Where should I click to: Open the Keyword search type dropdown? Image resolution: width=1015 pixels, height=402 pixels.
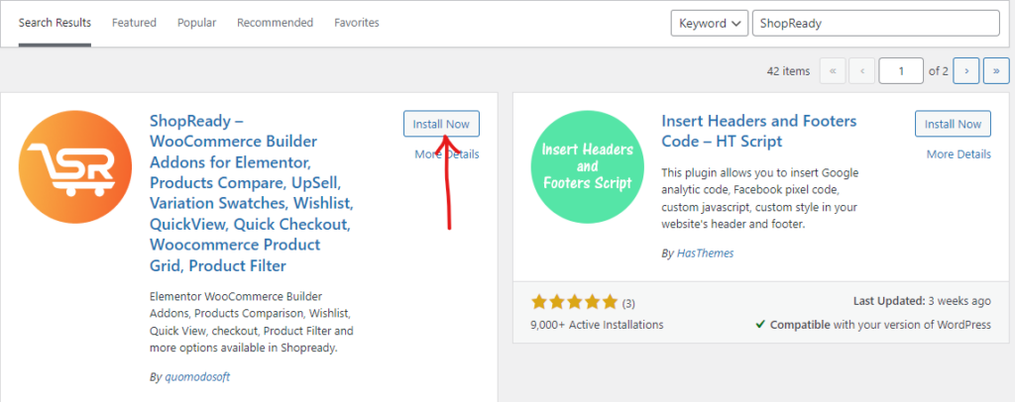(709, 23)
